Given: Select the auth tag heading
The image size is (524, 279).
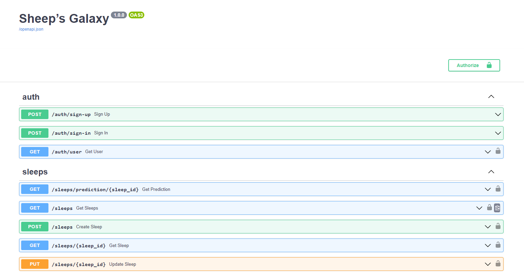Looking at the screenshot, I should (x=31, y=97).
